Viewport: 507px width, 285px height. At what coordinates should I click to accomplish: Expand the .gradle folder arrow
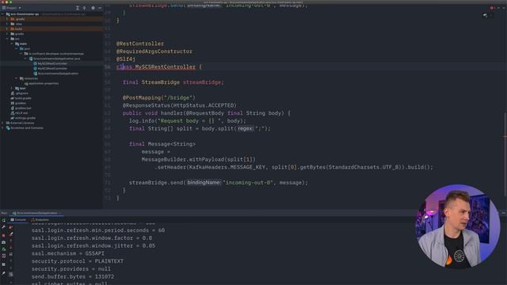(7, 19)
